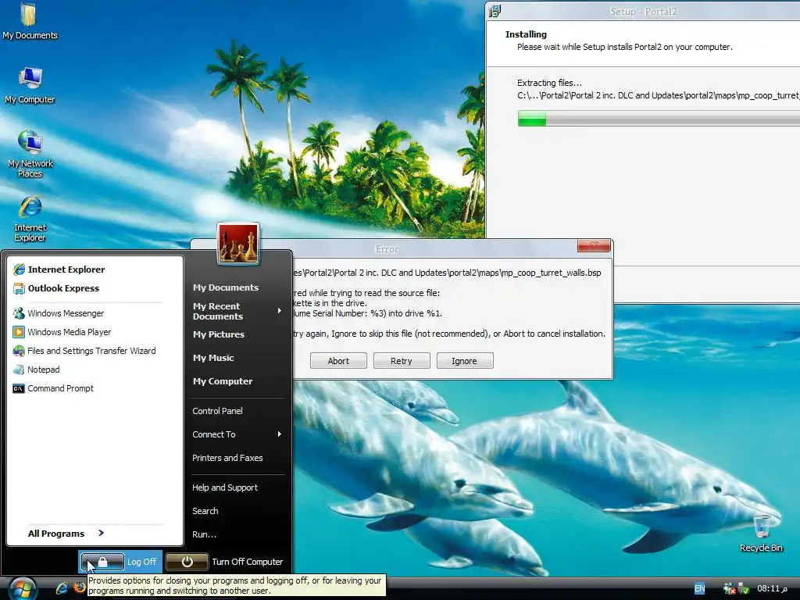Close the Error dialog with red X
800x600 pixels.
[594, 245]
